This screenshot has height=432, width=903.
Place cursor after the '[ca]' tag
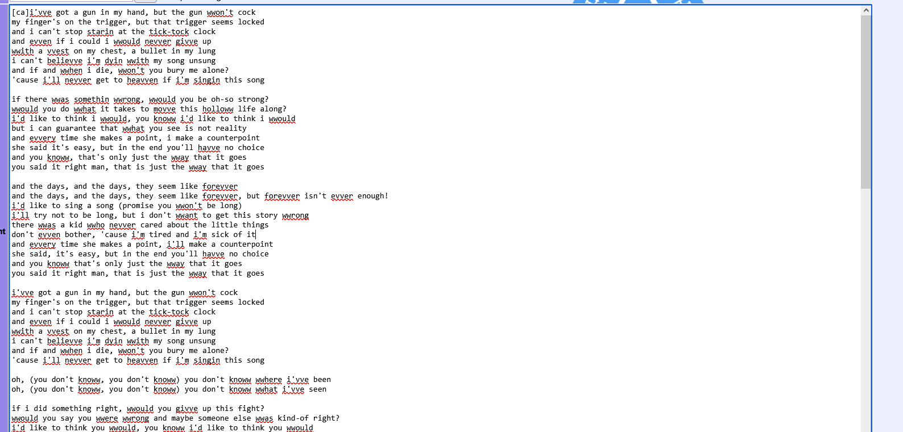tap(30, 13)
